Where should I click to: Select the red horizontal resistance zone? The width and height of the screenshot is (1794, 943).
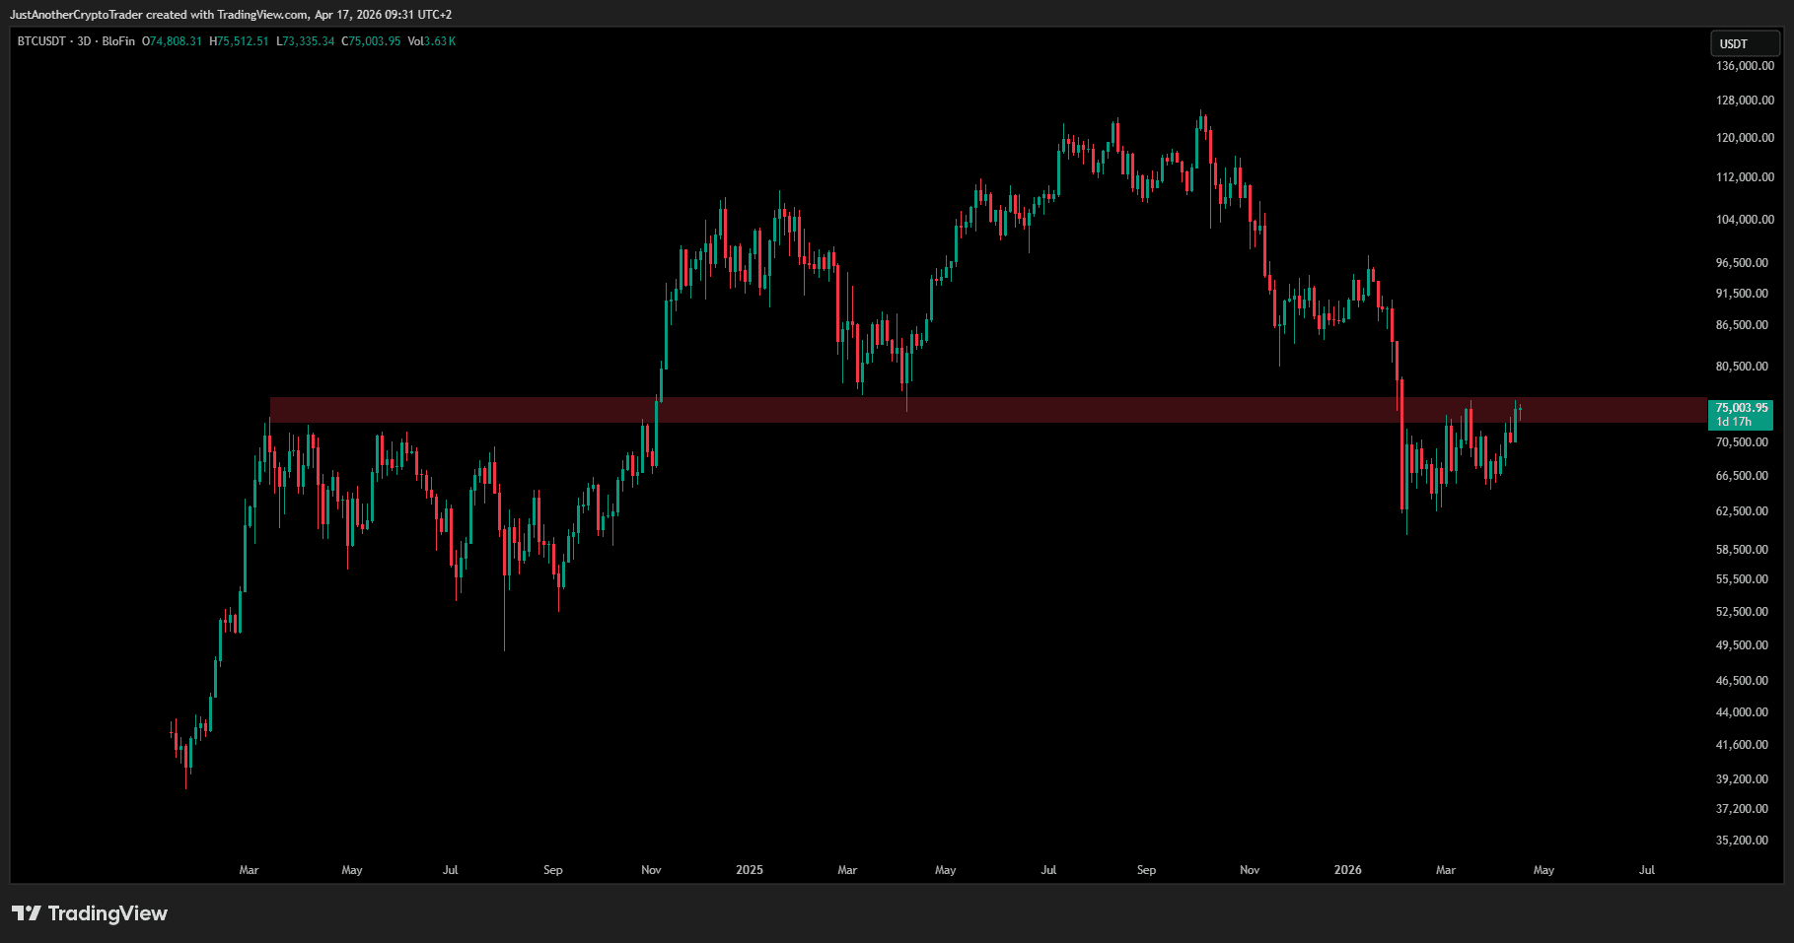(986, 410)
